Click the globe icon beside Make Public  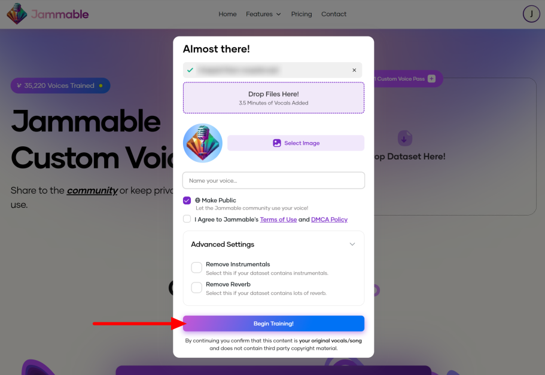[197, 200]
